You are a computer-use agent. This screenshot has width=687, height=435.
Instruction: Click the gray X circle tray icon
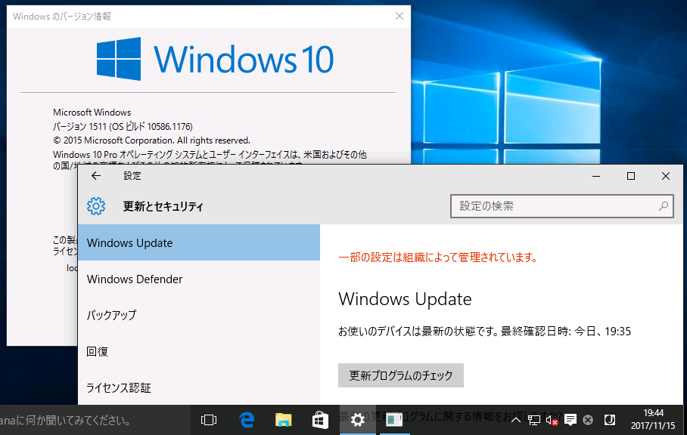click(x=588, y=420)
